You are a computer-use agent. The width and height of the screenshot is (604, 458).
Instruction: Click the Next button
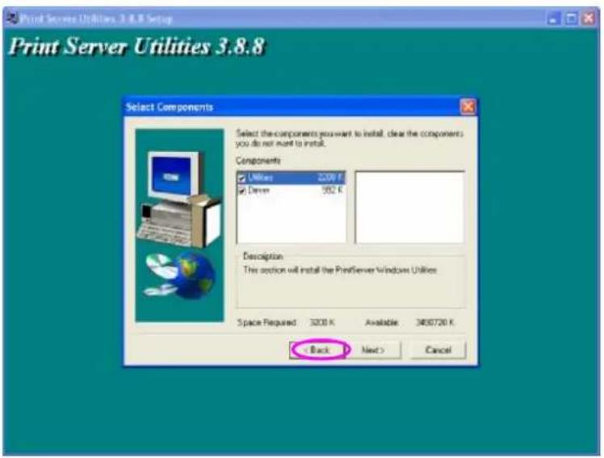click(373, 350)
